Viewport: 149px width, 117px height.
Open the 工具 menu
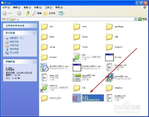[49, 7]
